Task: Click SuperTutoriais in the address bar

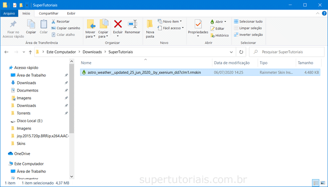Action: pyautogui.click(x=121, y=52)
